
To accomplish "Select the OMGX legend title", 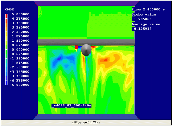I will pyautogui.click(x=10, y=10).
